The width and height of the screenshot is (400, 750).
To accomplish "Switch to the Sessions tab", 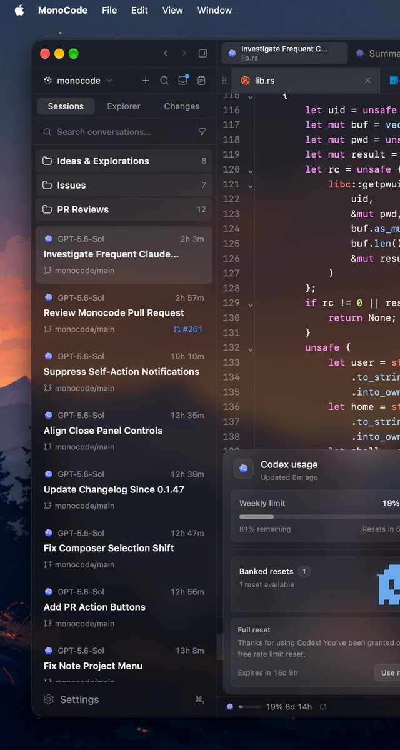I will (x=66, y=106).
